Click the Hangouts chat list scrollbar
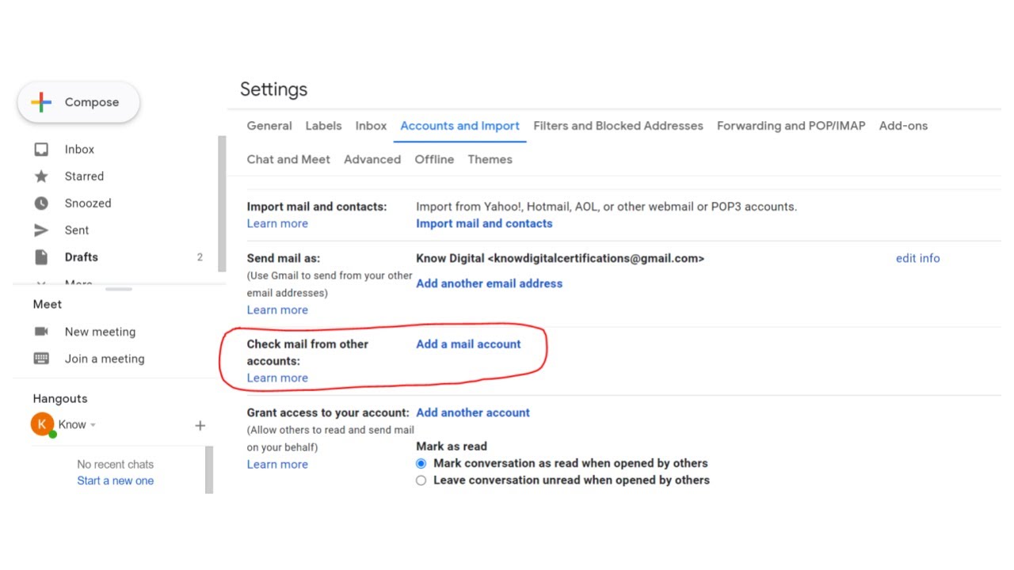Viewport: 1014px width, 570px height. tap(209, 469)
